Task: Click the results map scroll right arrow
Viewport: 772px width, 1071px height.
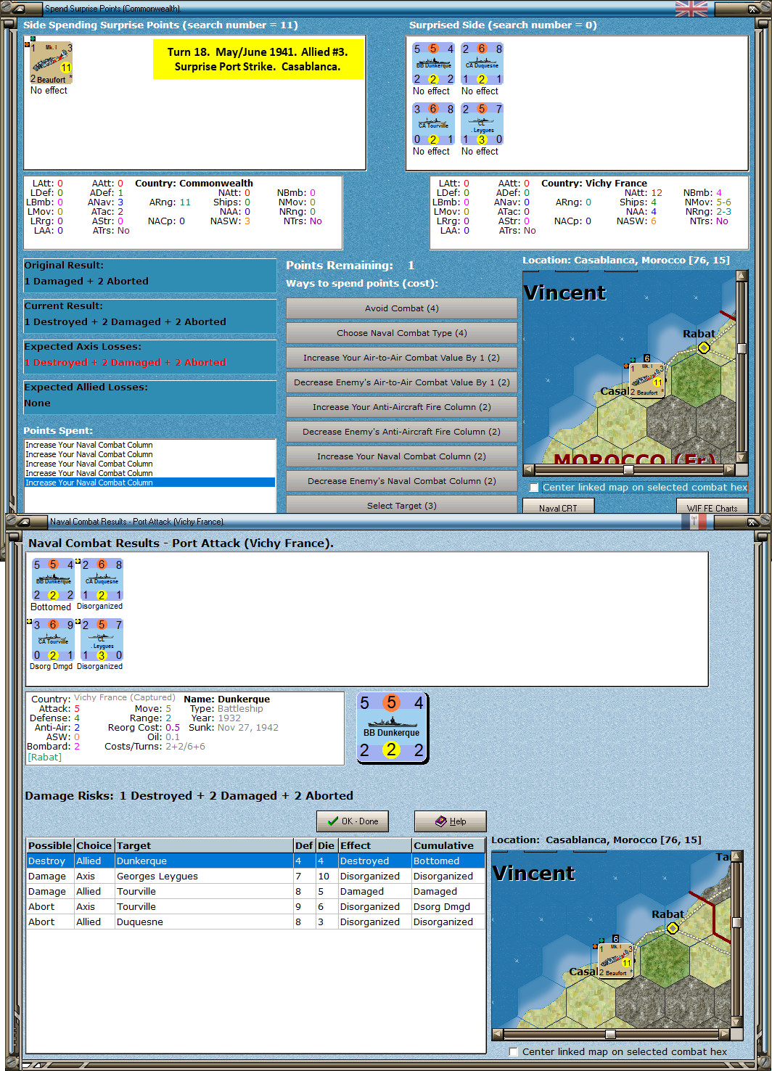Action: (724, 1034)
